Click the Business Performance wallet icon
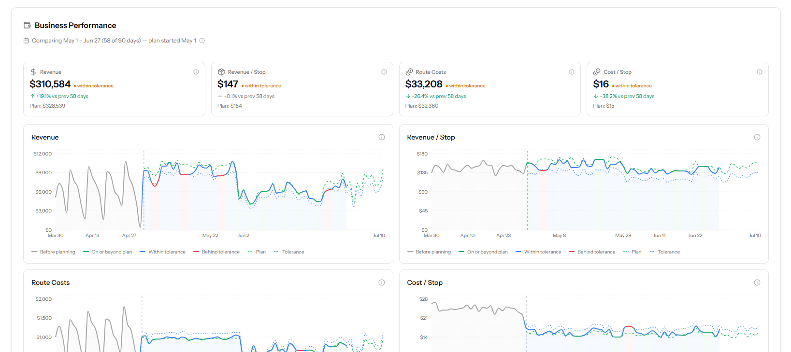This screenshot has height=352, width=791. pyautogui.click(x=27, y=25)
